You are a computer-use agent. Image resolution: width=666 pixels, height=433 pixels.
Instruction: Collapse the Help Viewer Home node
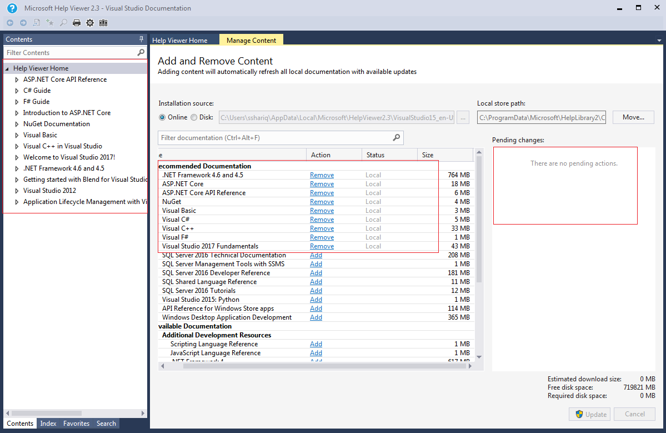click(7, 68)
